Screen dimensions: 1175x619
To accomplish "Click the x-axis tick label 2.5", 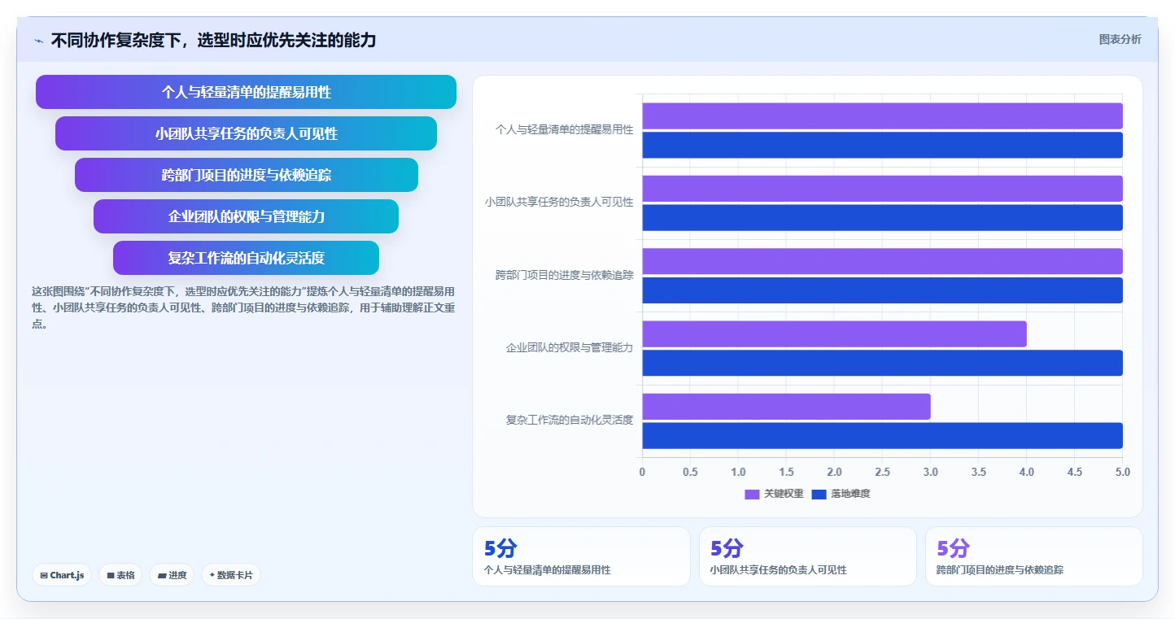I will [x=882, y=472].
